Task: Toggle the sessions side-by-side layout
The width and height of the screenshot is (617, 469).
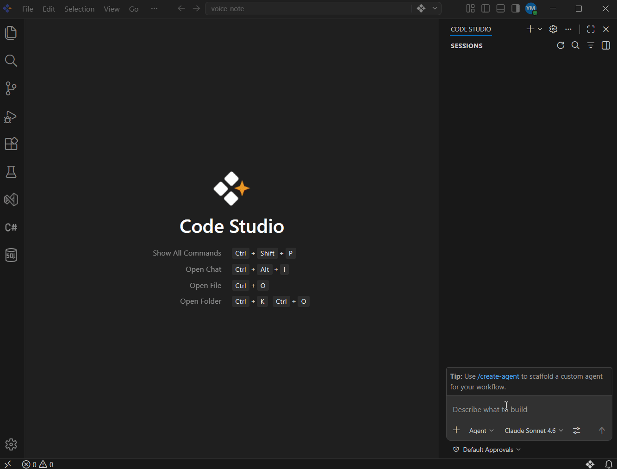Action: tap(606, 45)
